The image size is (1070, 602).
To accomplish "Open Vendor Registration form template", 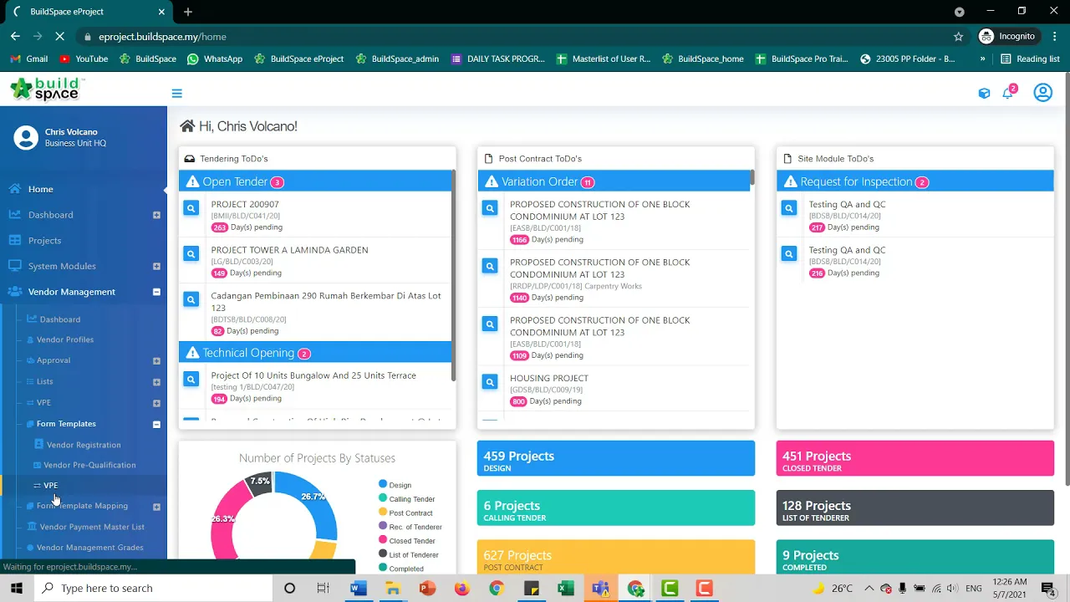I will pos(84,445).
